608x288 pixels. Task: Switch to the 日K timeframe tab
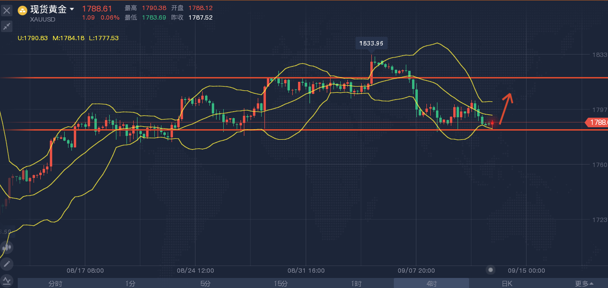click(507, 283)
